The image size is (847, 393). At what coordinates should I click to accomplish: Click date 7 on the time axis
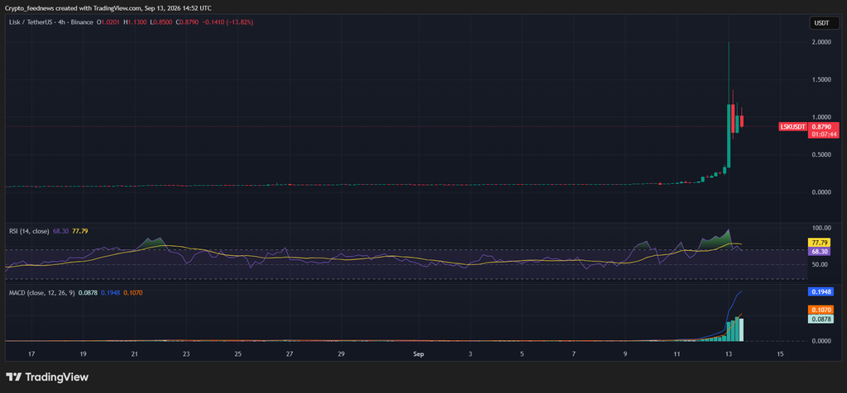tap(574, 354)
